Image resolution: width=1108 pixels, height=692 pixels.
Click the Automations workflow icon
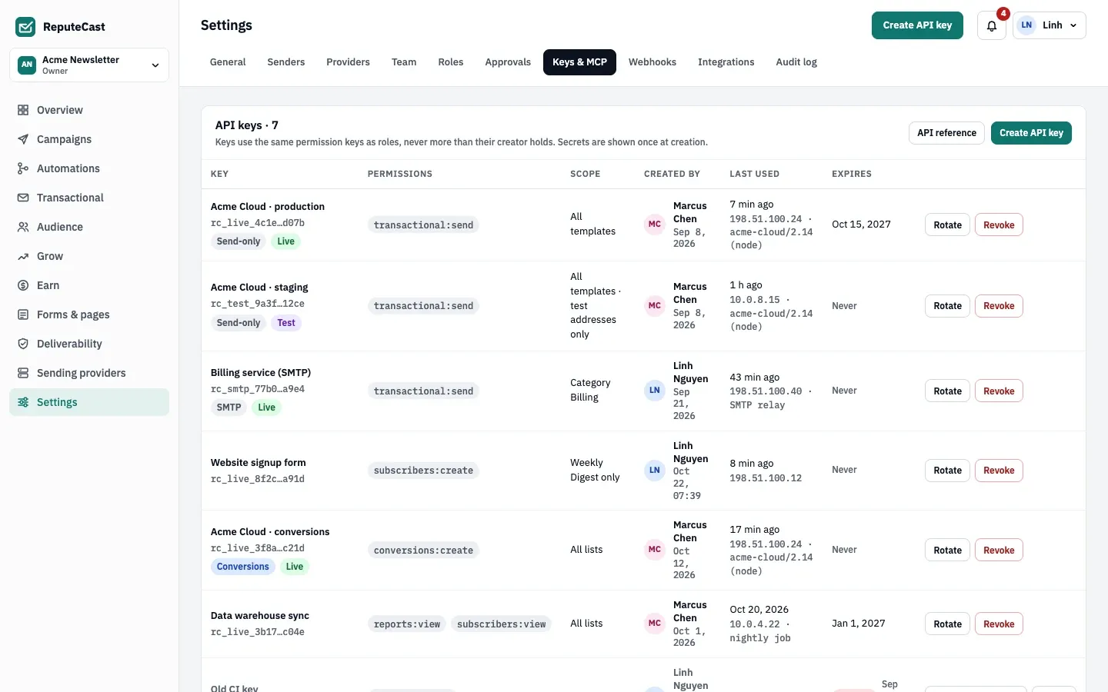pyautogui.click(x=23, y=168)
